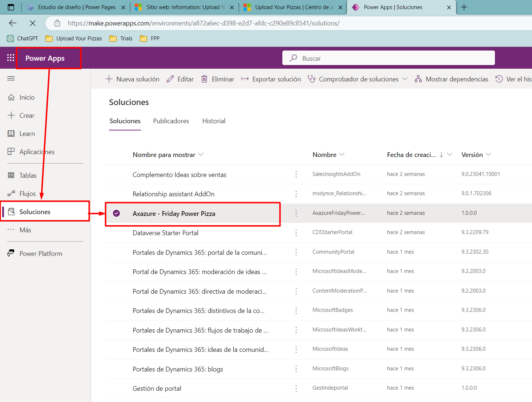The height and width of the screenshot is (402, 532).
Task: Open more options for Dataverse Starter Portal
Action: (296, 233)
